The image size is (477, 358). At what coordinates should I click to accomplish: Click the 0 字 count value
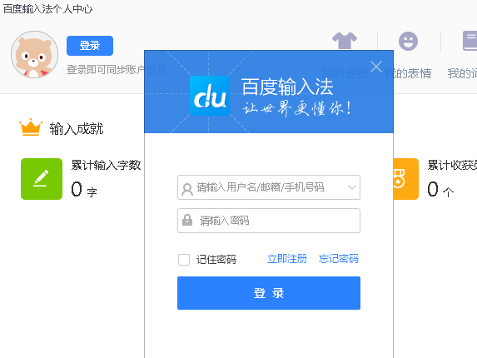click(x=84, y=190)
